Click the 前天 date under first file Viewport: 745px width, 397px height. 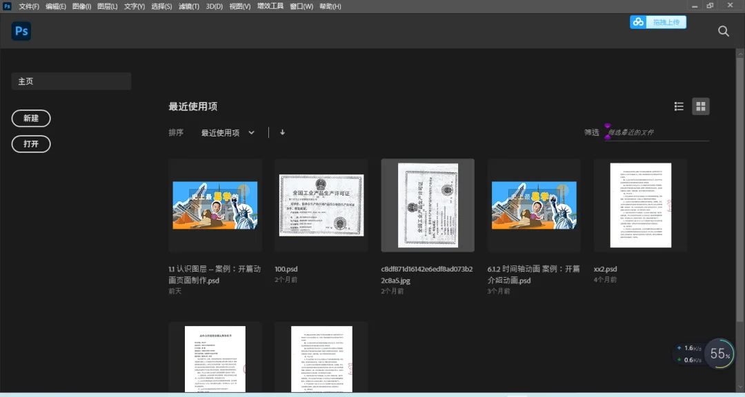click(175, 291)
